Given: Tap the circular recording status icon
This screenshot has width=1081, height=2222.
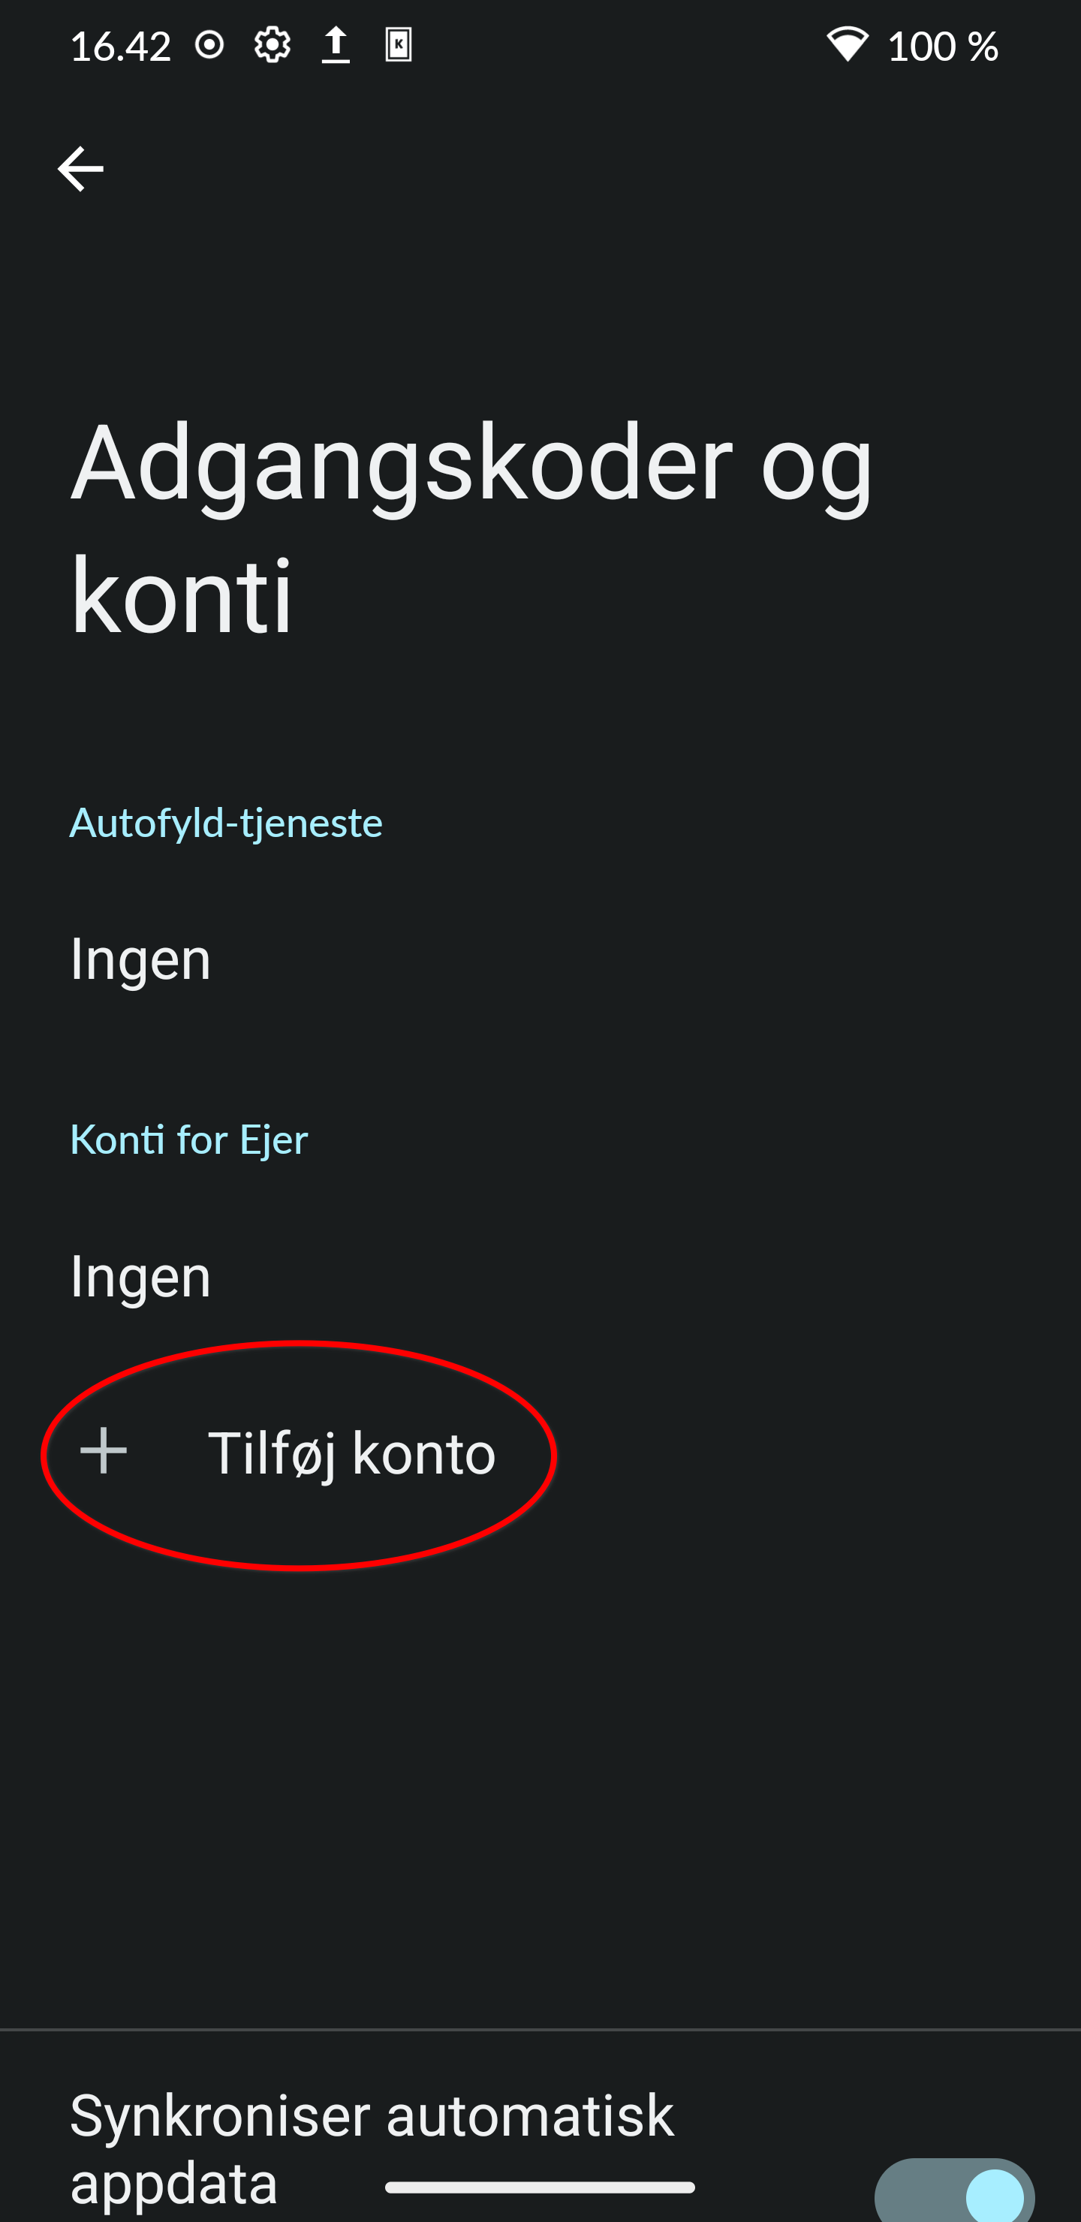Looking at the screenshot, I should [x=209, y=45].
